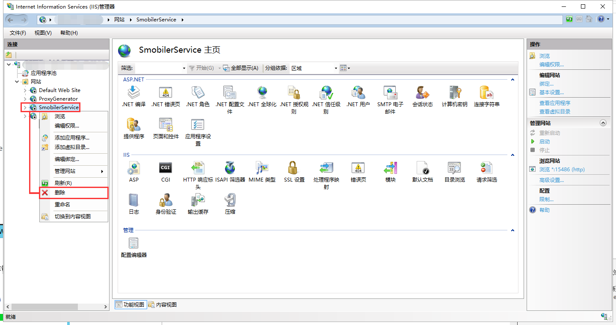This screenshot has width=616, height=325.
Task: Switch to the 内容视图 tab
Action: click(x=163, y=305)
